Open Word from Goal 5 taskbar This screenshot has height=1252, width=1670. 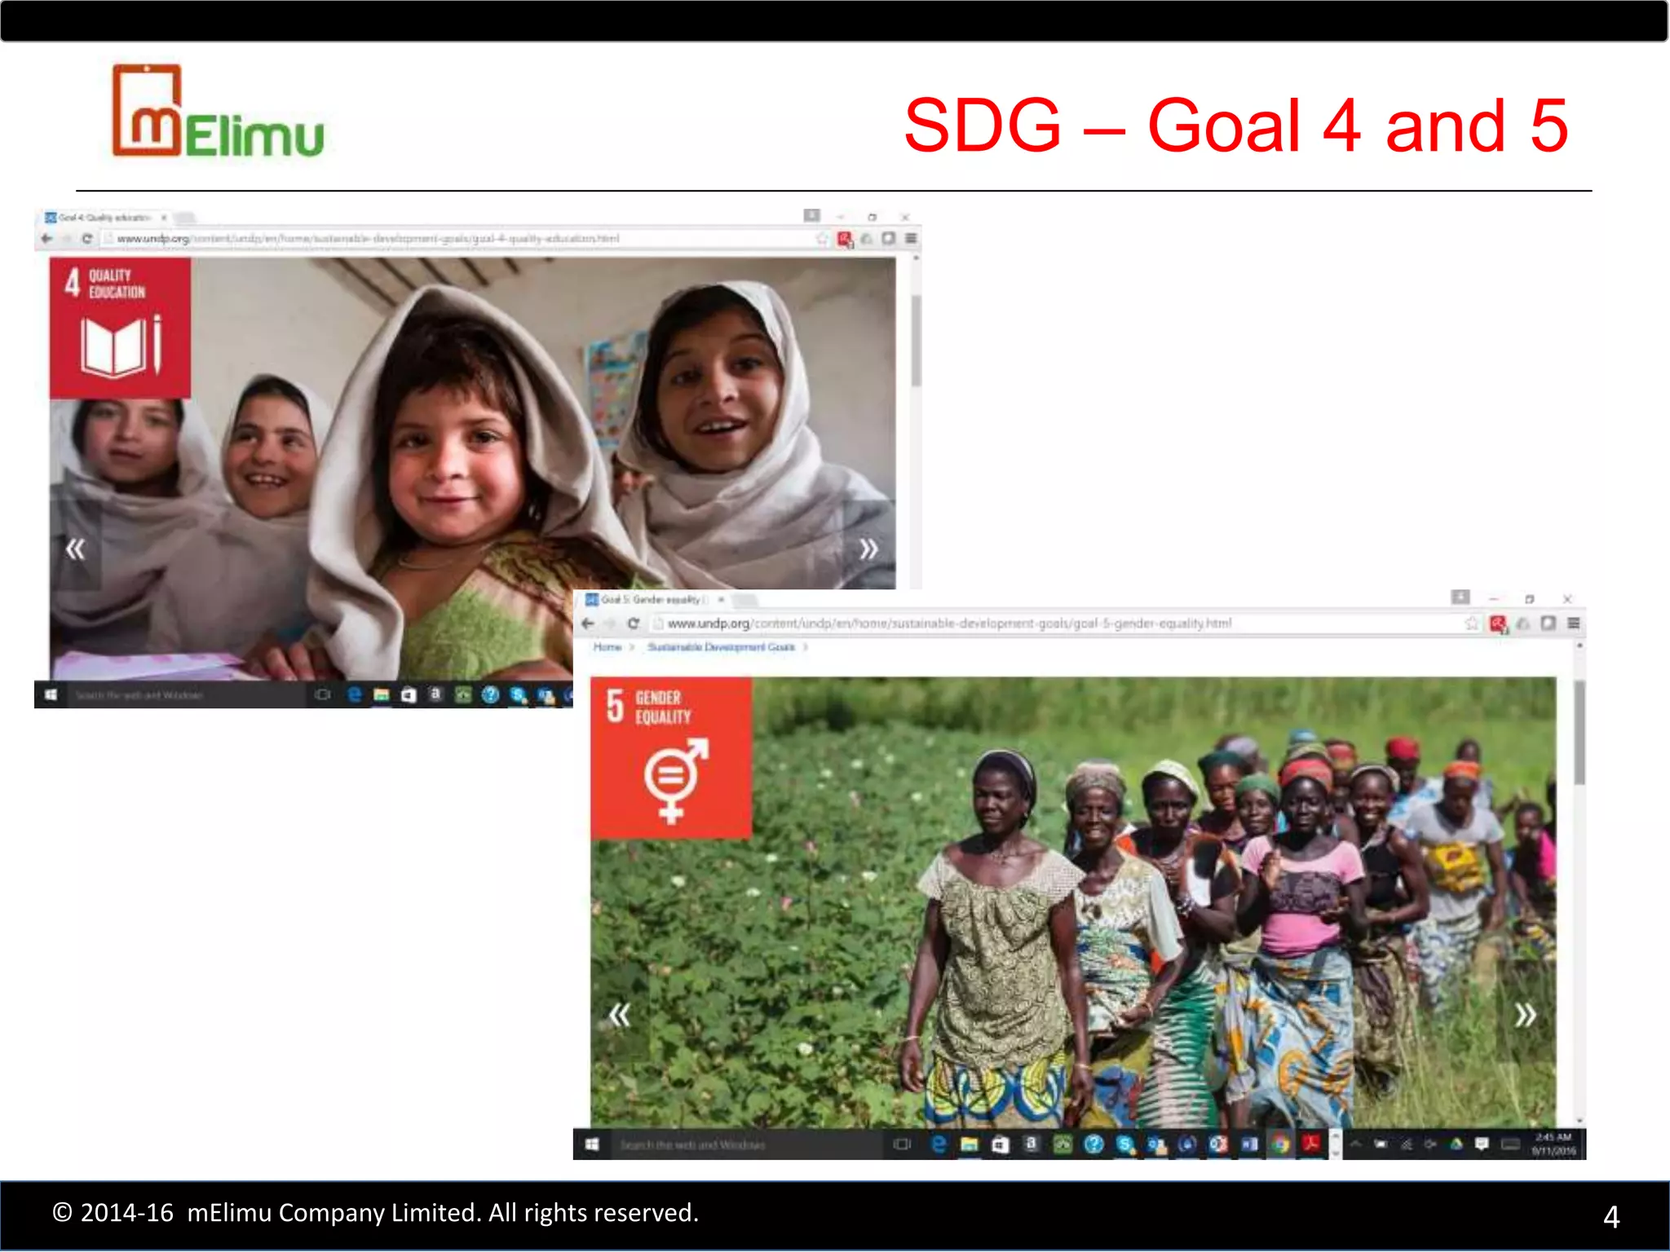(1249, 1144)
